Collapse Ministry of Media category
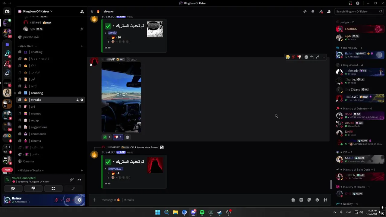Image resolution: width=386 pixels, height=217 pixels. click(x=31, y=170)
